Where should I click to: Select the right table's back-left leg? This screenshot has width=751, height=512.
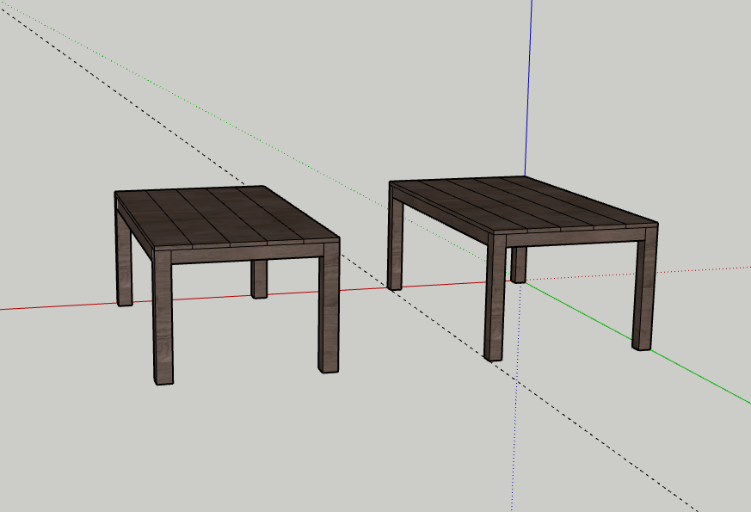click(x=395, y=239)
